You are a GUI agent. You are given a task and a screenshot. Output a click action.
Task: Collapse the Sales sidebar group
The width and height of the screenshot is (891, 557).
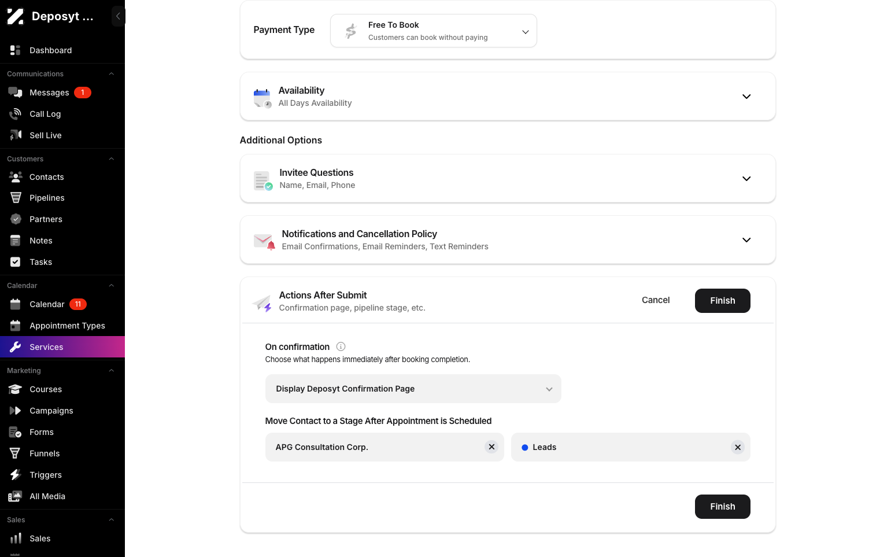pyautogui.click(x=112, y=520)
